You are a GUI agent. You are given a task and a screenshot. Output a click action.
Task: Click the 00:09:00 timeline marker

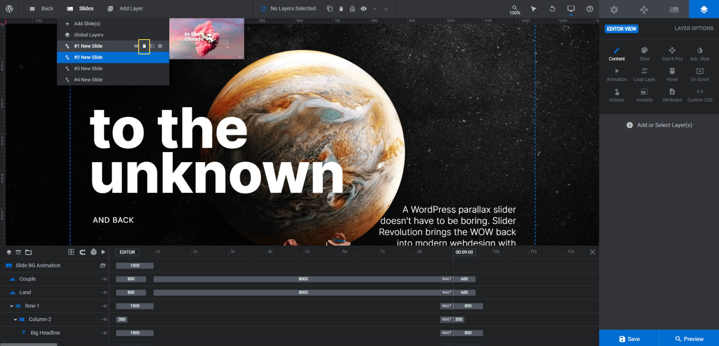click(x=464, y=252)
